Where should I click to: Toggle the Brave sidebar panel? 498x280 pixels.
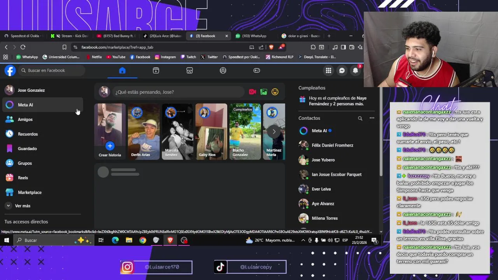coord(343,47)
